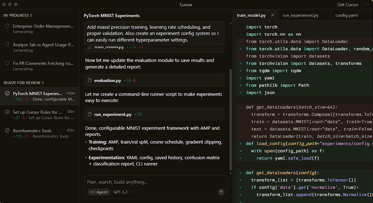Close the train_model.py tab

(273, 15)
